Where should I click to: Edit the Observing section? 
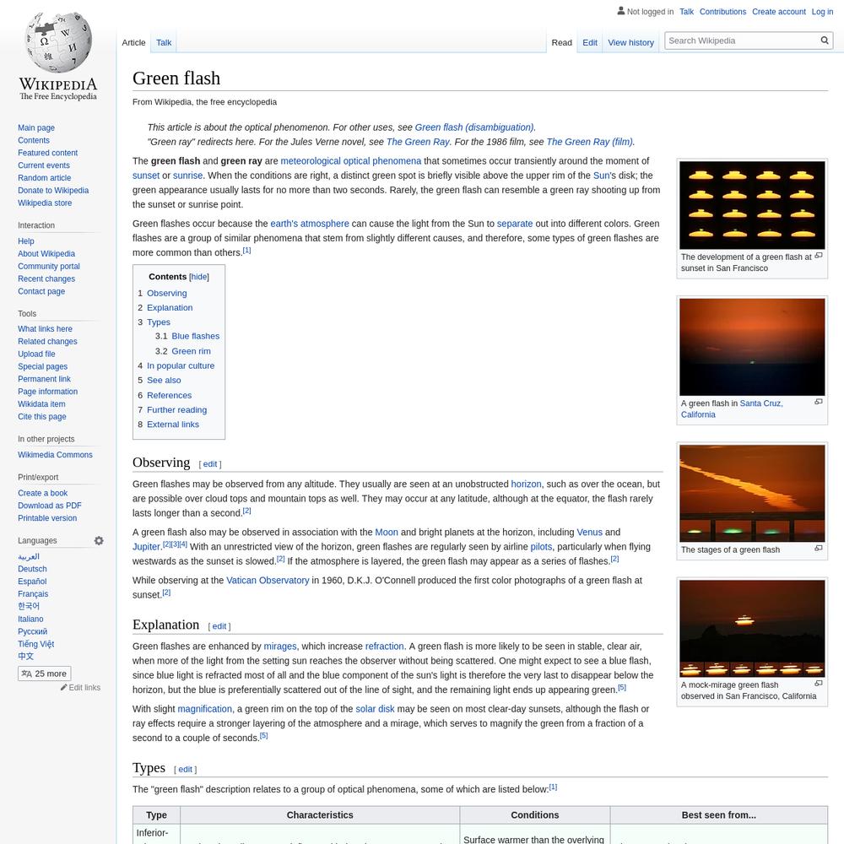[210, 464]
